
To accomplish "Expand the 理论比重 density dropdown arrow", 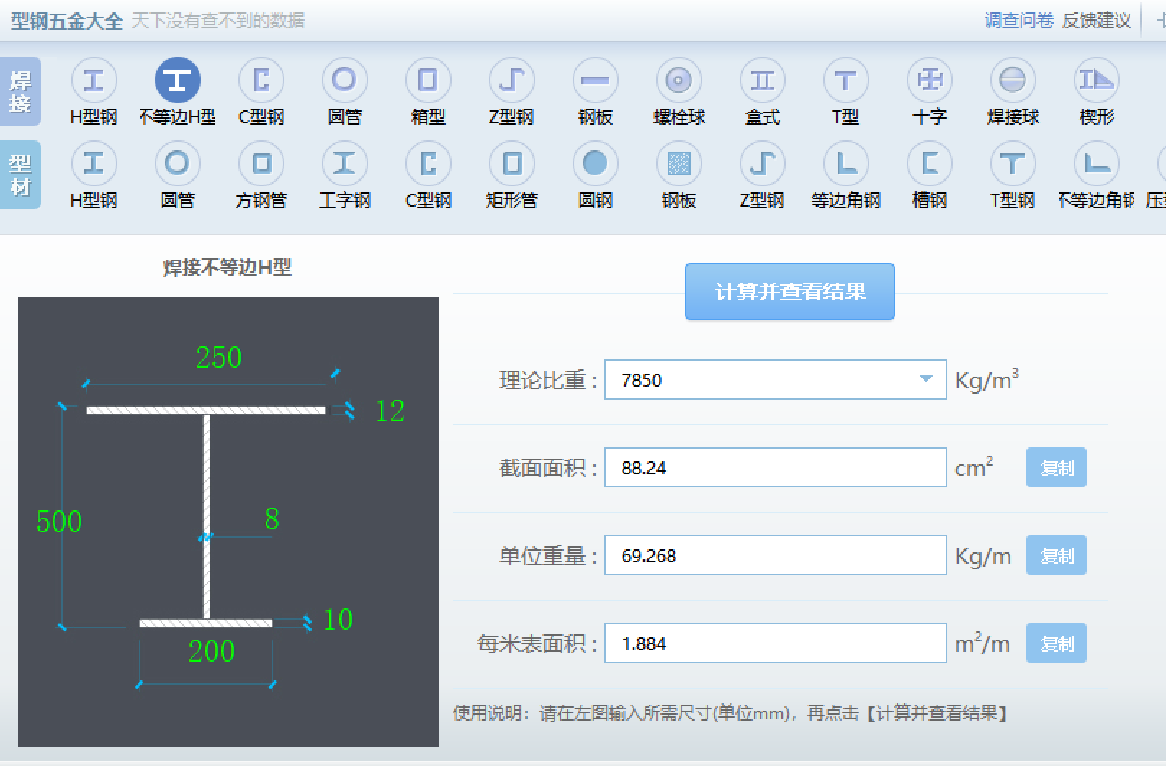I will point(926,379).
